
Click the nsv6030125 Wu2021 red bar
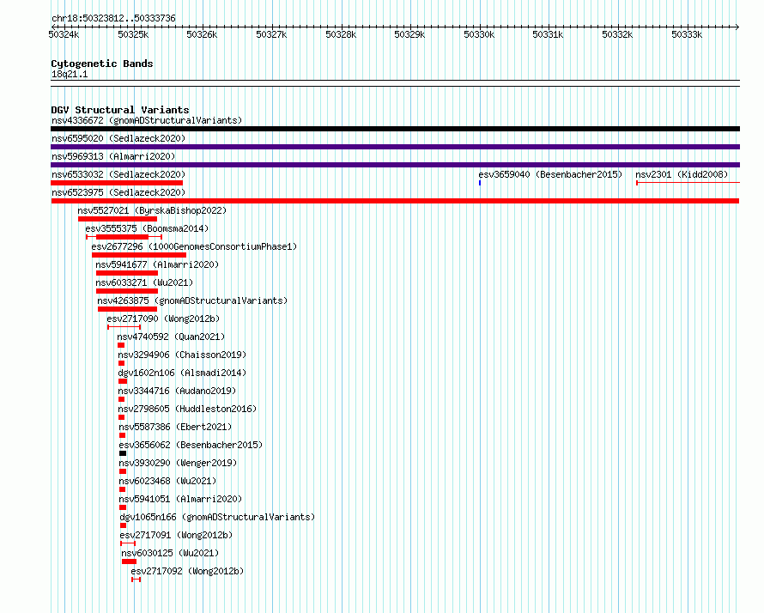point(129,561)
